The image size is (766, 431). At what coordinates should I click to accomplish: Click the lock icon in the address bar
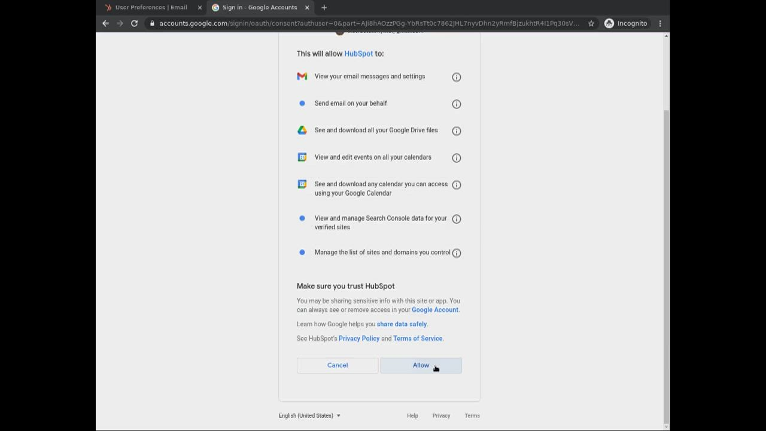coord(153,23)
